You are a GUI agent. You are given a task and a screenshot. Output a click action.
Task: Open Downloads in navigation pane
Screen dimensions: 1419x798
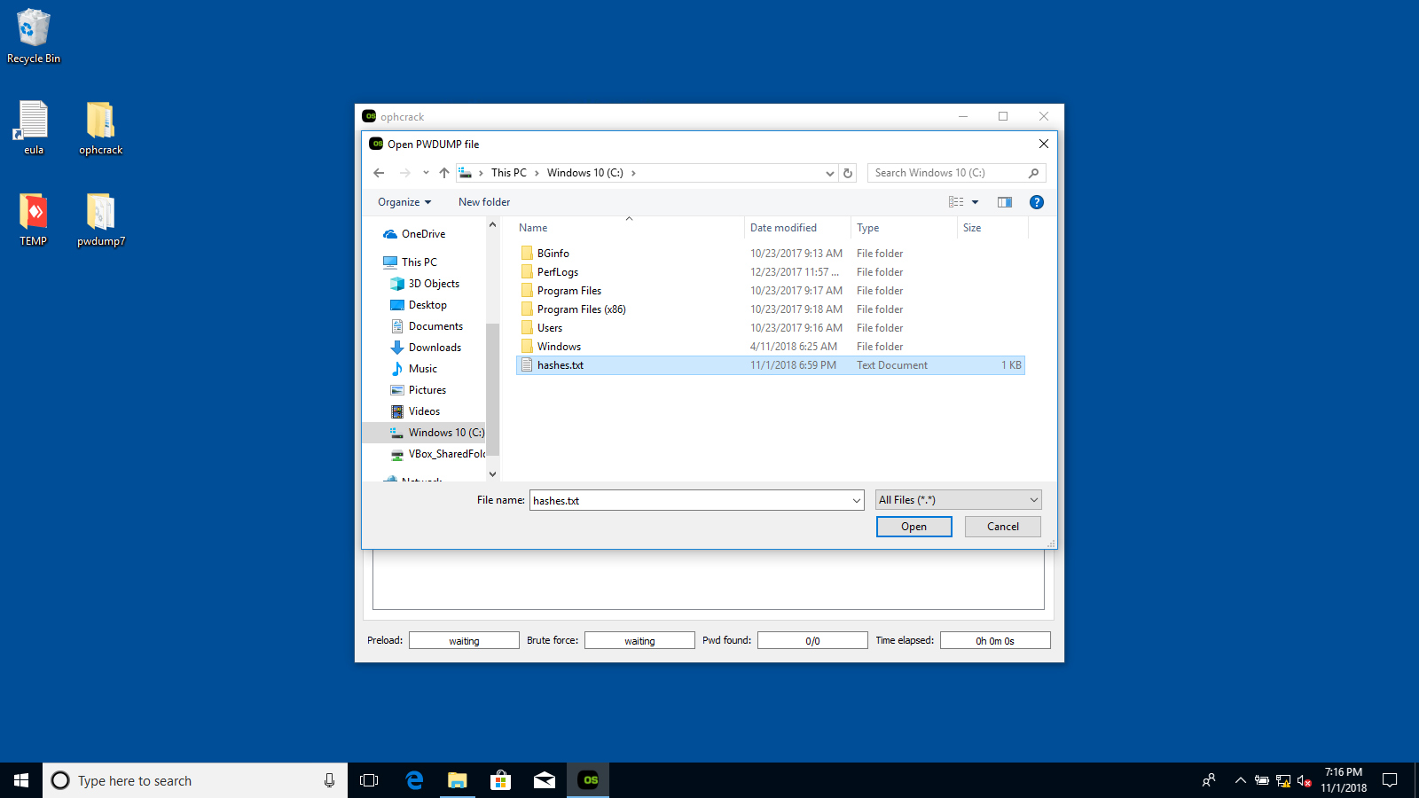pyautogui.click(x=426, y=348)
